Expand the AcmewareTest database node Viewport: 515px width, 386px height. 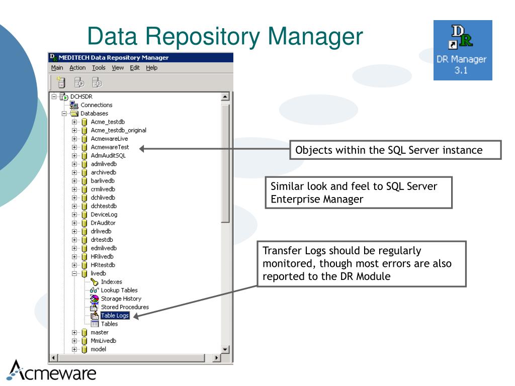point(74,147)
